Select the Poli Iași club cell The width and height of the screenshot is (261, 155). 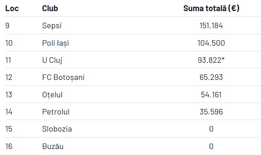[x=55, y=43]
